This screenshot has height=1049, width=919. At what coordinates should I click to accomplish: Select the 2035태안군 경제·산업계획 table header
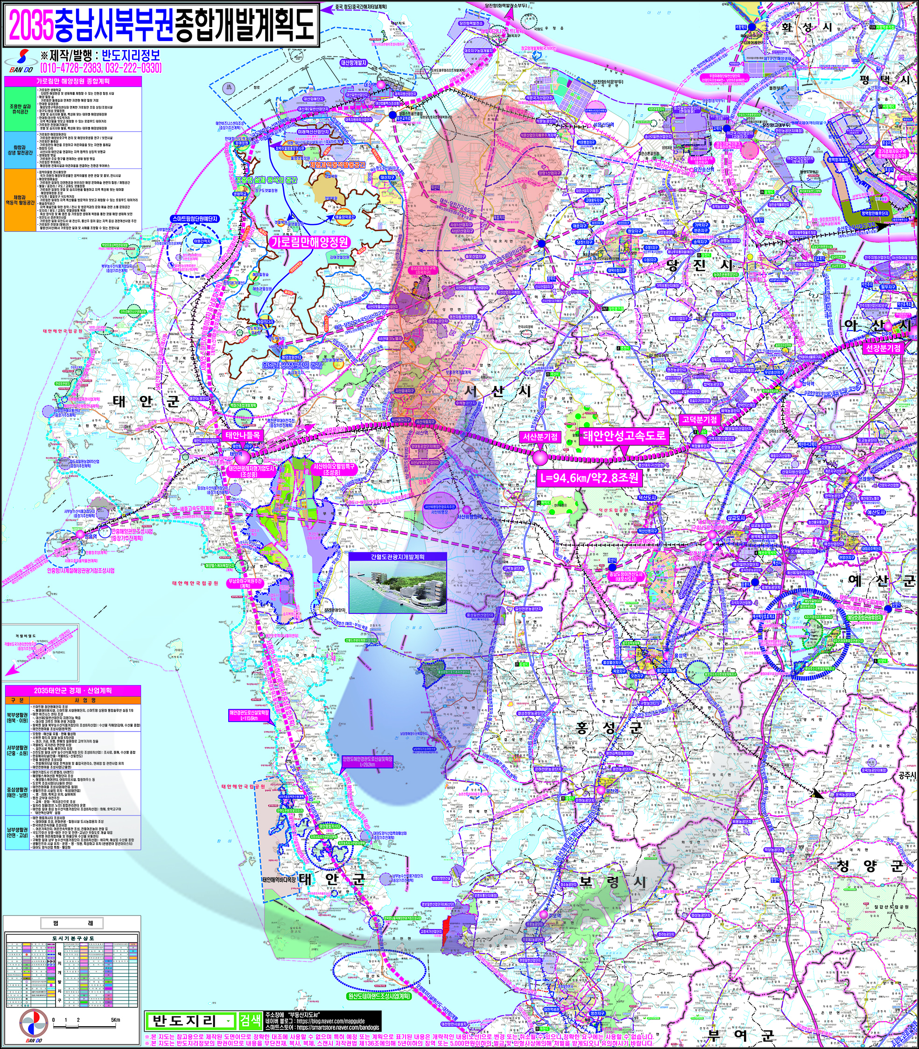point(72,691)
